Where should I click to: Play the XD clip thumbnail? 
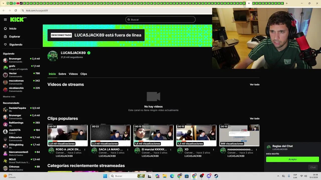(196, 135)
